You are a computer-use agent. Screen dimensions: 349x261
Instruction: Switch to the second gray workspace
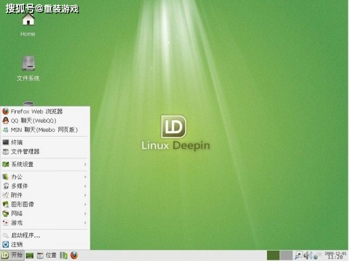pyautogui.click(x=286, y=255)
